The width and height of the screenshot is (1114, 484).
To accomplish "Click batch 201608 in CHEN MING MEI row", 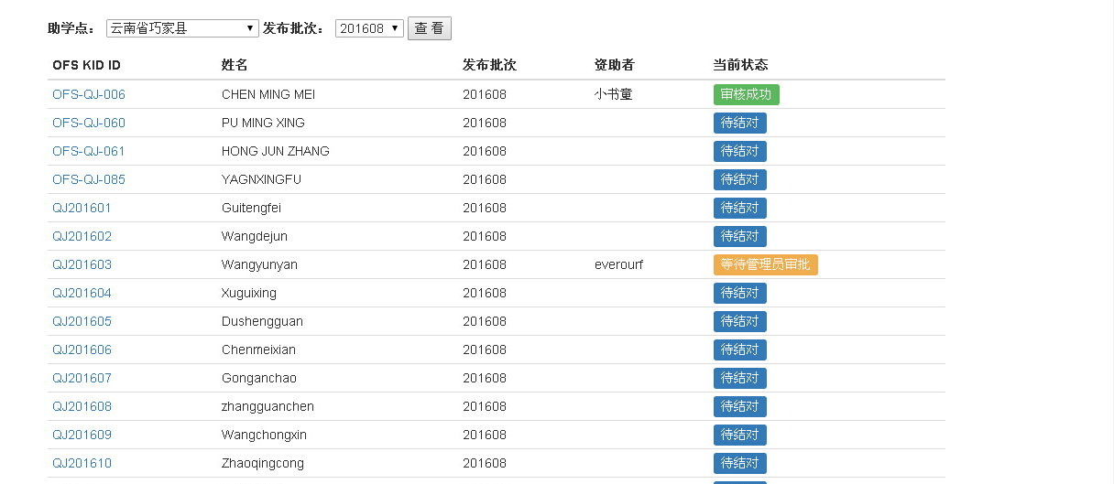I will [485, 94].
